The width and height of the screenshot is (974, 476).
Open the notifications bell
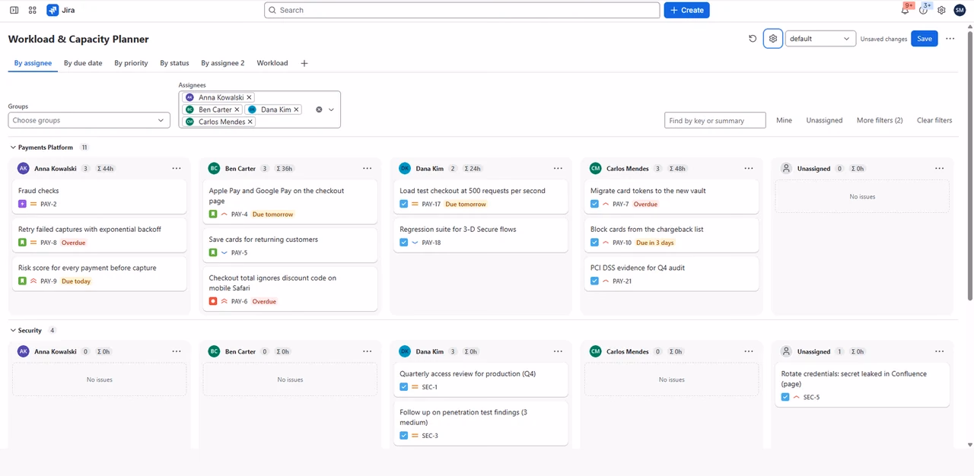[x=905, y=10]
